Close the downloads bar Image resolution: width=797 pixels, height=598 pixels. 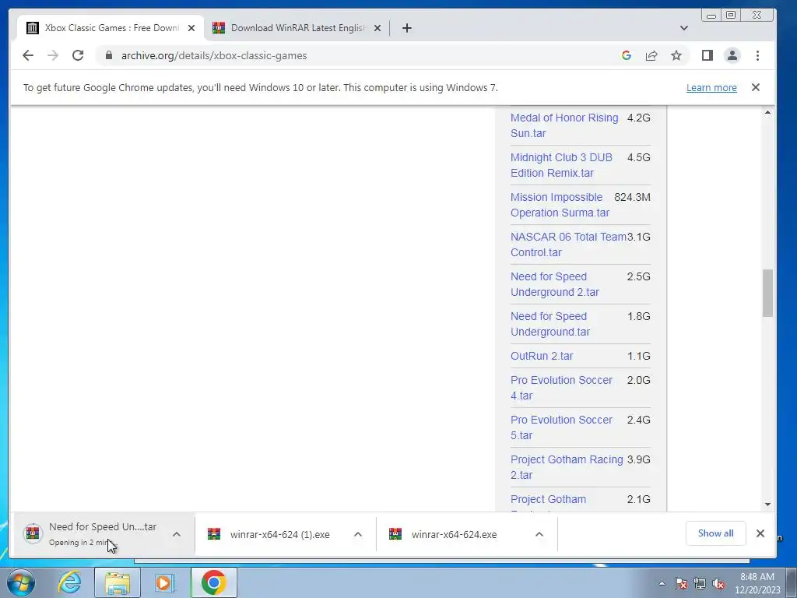coord(760,533)
